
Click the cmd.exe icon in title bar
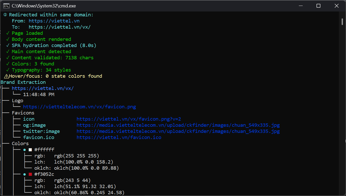(6, 6)
